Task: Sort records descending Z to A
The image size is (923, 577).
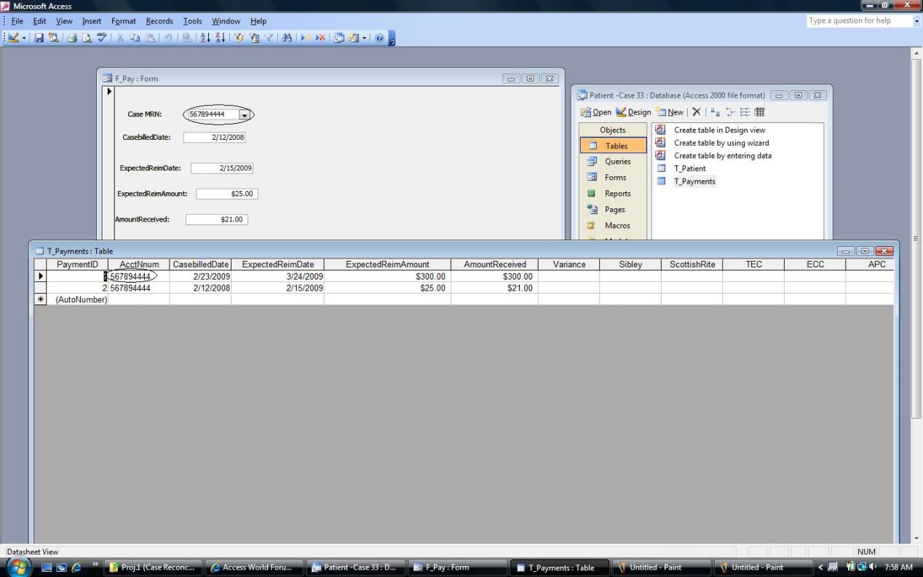Action: click(x=220, y=38)
